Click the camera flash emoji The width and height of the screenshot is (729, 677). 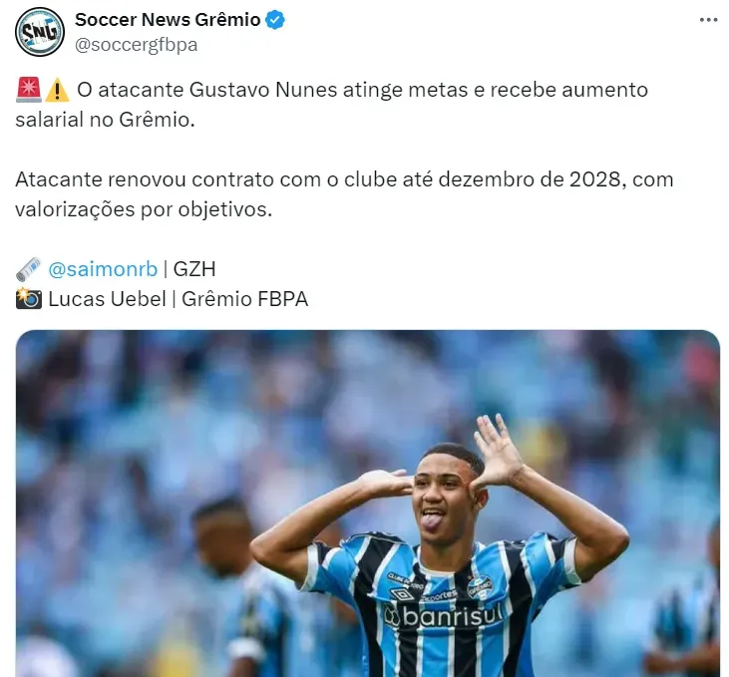click(x=28, y=299)
